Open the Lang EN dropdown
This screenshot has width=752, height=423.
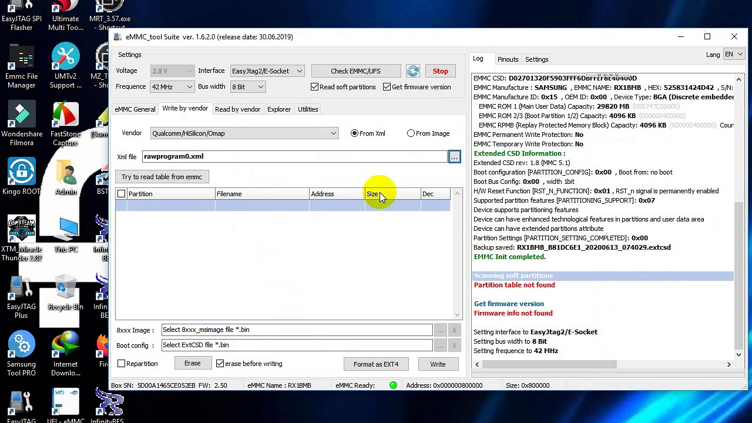pyautogui.click(x=733, y=55)
